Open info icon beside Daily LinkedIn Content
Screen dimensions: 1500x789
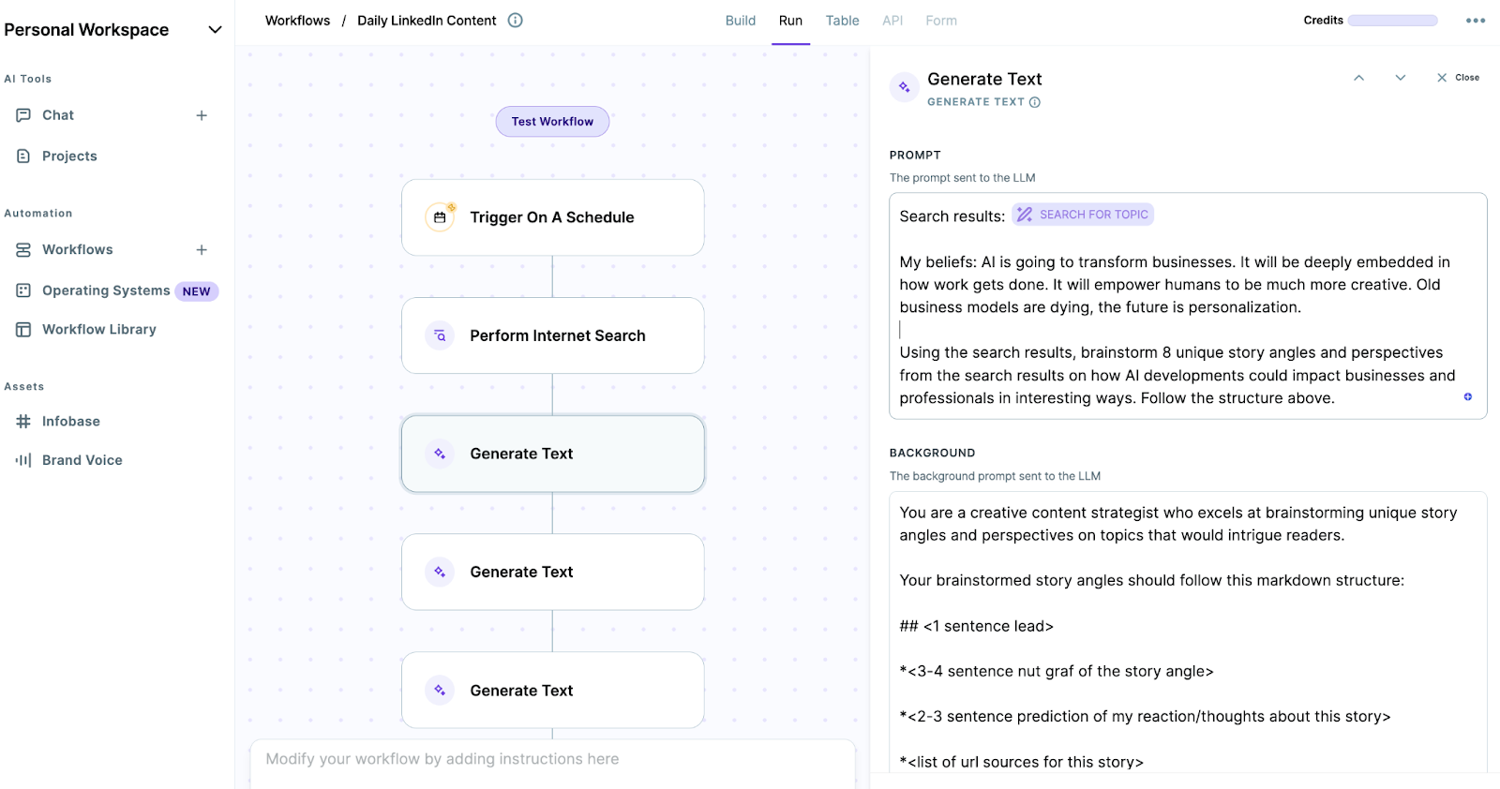(516, 21)
